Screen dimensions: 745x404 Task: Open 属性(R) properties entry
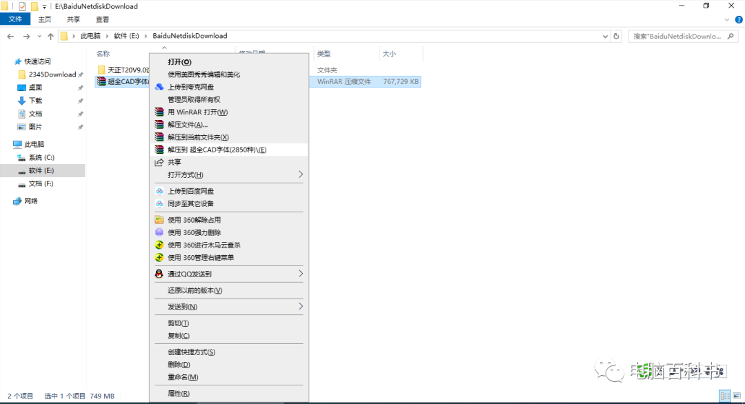click(229, 394)
